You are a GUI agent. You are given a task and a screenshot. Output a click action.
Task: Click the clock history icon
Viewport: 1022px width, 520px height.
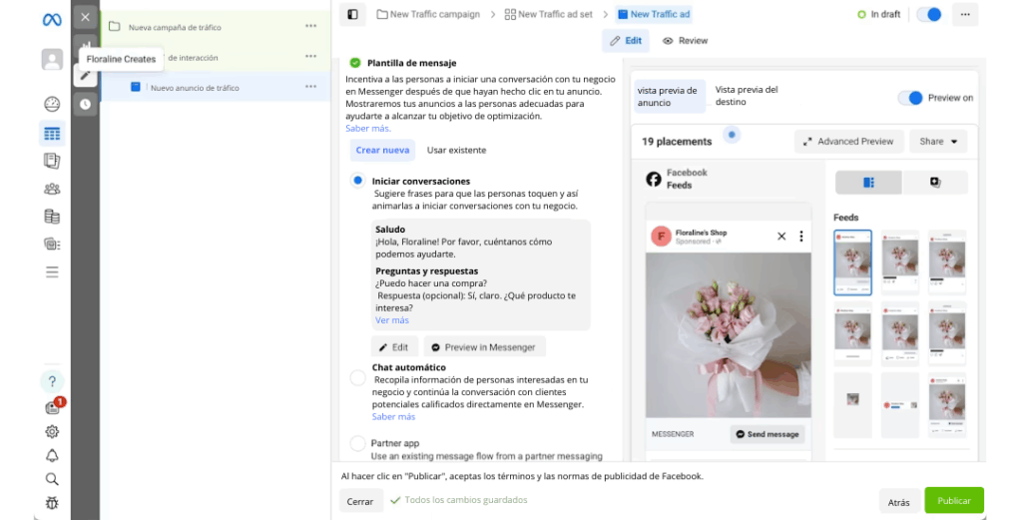[x=85, y=103]
